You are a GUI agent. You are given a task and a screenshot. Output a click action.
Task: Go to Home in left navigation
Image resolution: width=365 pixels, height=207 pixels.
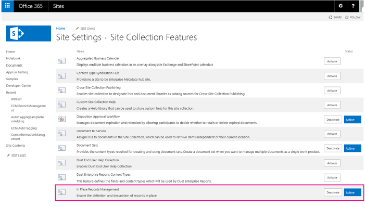pyautogui.click(x=10, y=51)
